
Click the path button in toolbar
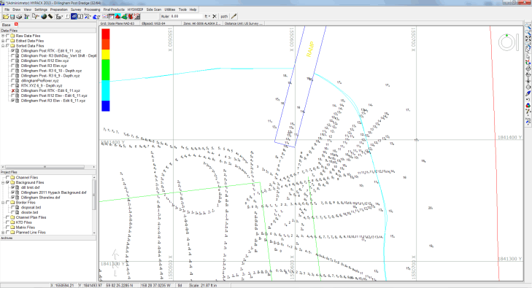click(224, 16)
